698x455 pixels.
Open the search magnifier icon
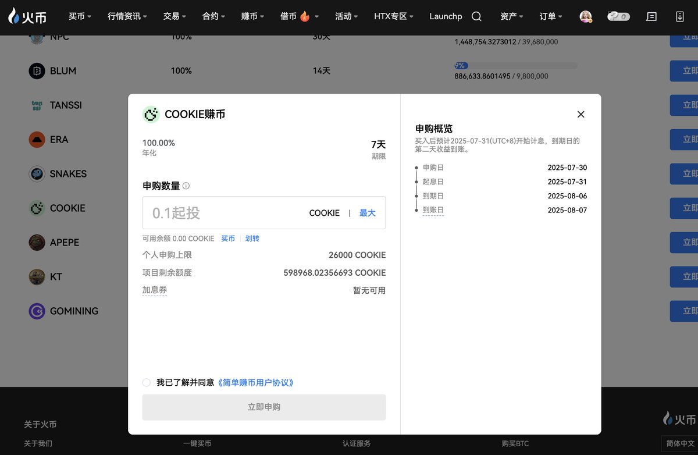click(476, 16)
